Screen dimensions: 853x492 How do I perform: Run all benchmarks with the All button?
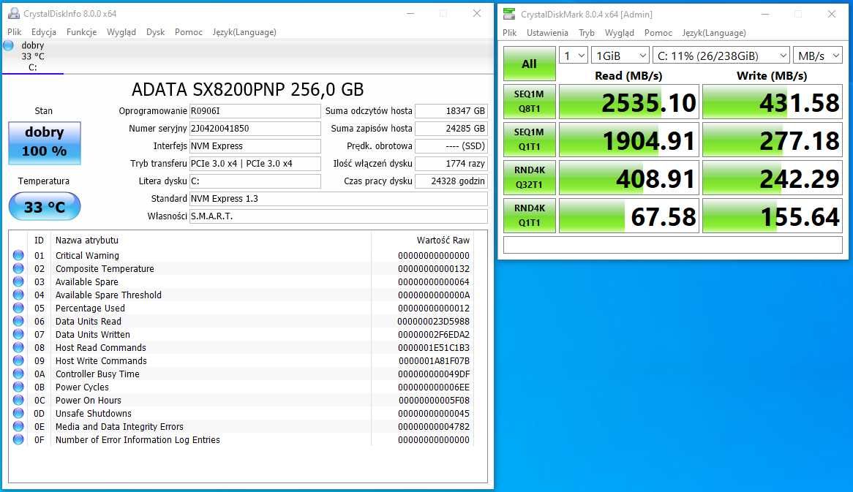(x=530, y=64)
